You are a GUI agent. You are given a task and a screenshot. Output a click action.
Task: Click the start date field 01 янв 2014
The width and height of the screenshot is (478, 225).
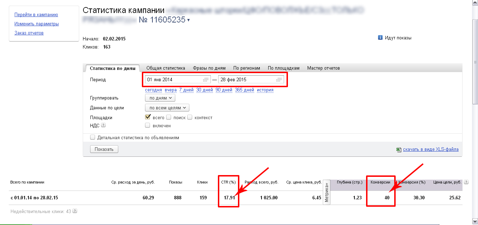point(178,79)
